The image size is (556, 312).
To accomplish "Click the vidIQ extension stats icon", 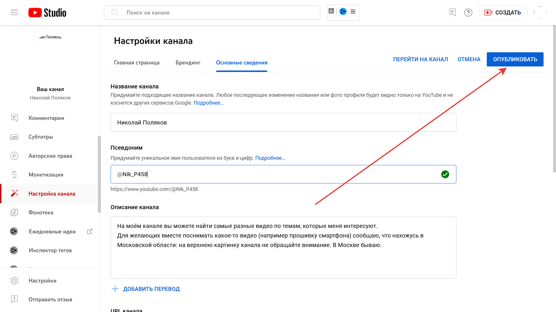I will click(x=331, y=11).
